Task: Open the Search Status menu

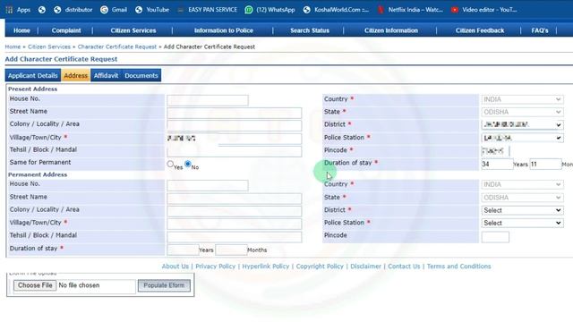Action: click(310, 30)
